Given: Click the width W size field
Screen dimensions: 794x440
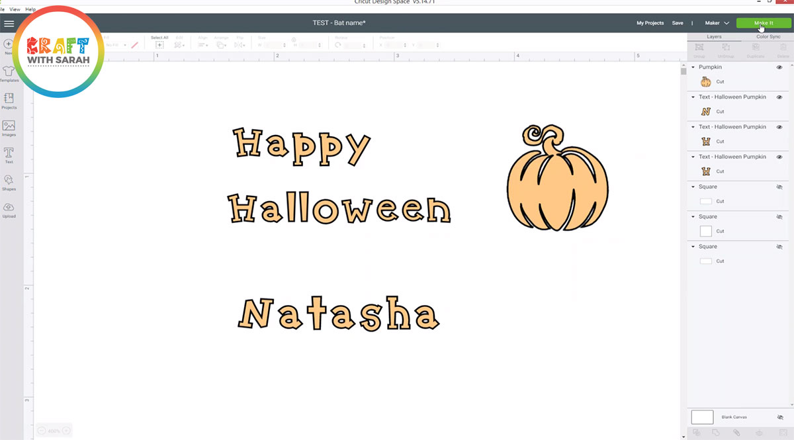Looking at the screenshot, I should pyautogui.click(x=275, y=46).
